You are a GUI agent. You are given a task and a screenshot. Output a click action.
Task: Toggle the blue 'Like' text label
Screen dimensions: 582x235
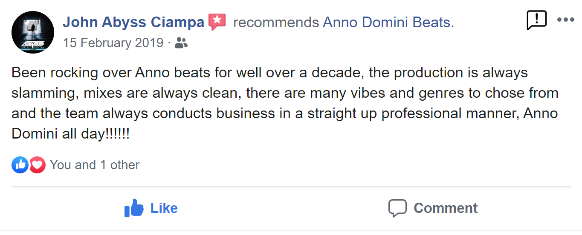pos(164,208)
